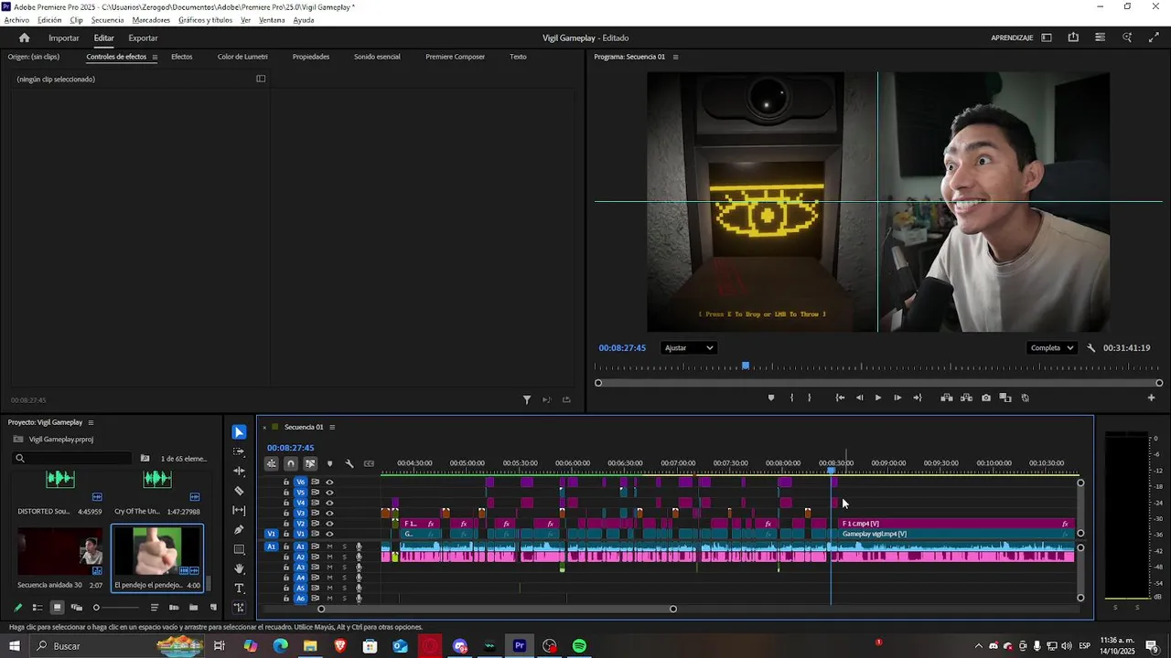Screen dimensions: 1171x658
Task: Select the Type tool
Action: (x=239, y=589)
